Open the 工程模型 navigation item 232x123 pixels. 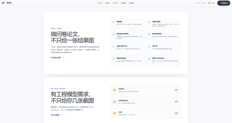coord(131,3)
